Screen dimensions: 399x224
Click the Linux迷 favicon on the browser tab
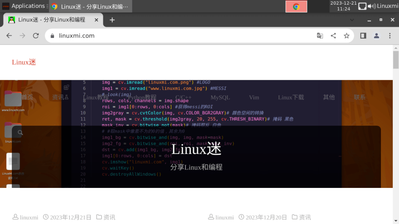pyautogui.click(x=11, y=20)
